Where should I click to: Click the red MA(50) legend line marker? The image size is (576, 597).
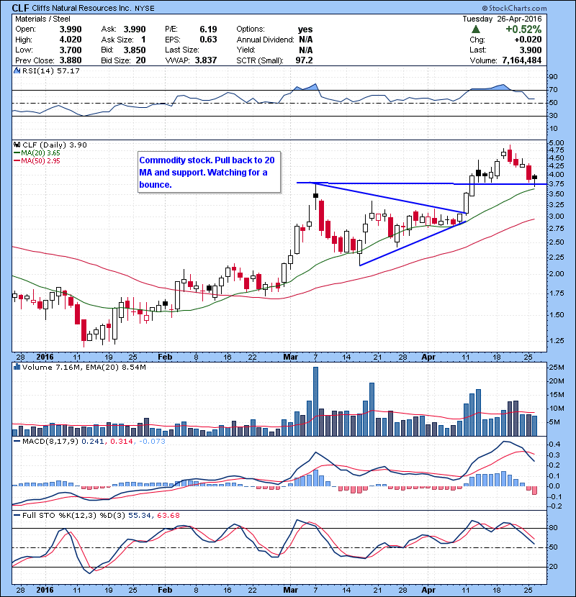click(17, 160)
